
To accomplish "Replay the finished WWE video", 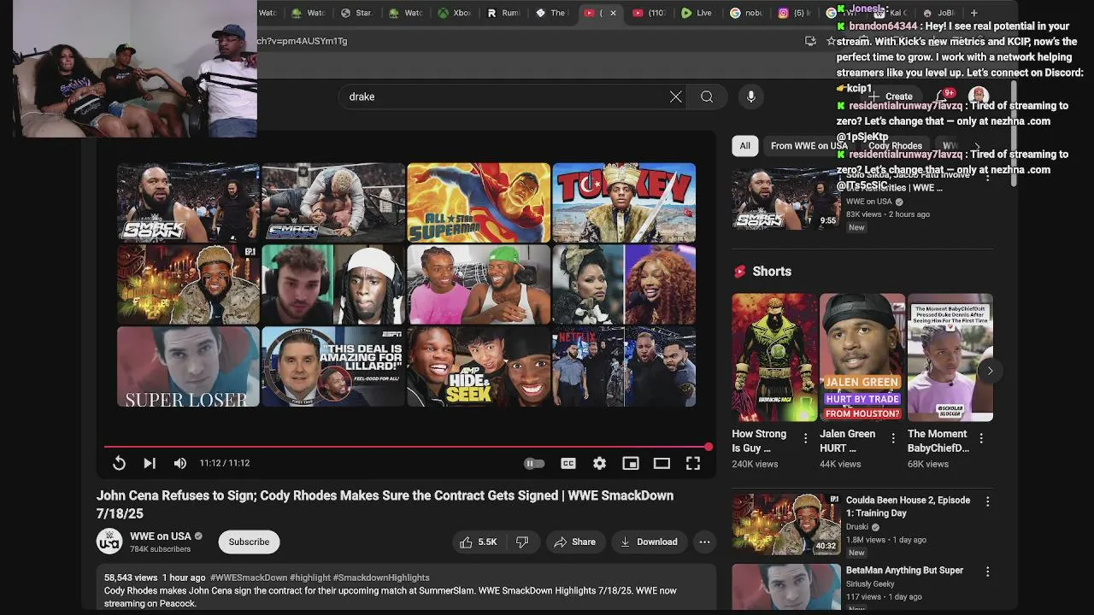I will pyautogui.click(x=119, y=463).
